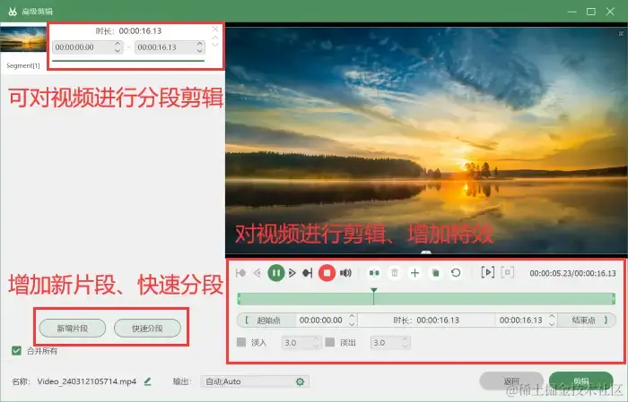Edit the file name with pencil icon
This screenshot has height=402, width=628.
147,381
